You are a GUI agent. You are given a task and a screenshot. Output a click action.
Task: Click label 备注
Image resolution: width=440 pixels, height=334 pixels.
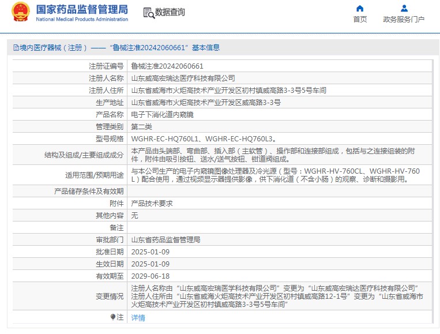[x=116, y=227]
